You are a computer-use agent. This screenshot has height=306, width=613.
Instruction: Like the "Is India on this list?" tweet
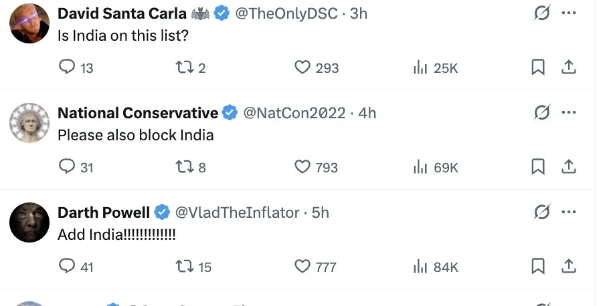coord(303,67)
